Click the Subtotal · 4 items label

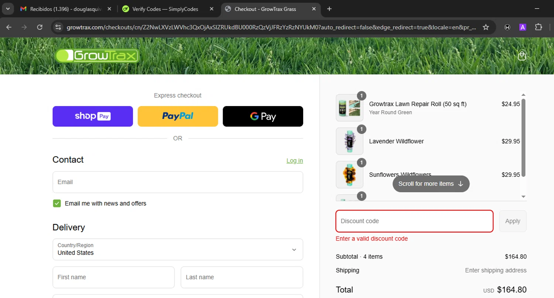pyautogui.click(x=359, y=257)
